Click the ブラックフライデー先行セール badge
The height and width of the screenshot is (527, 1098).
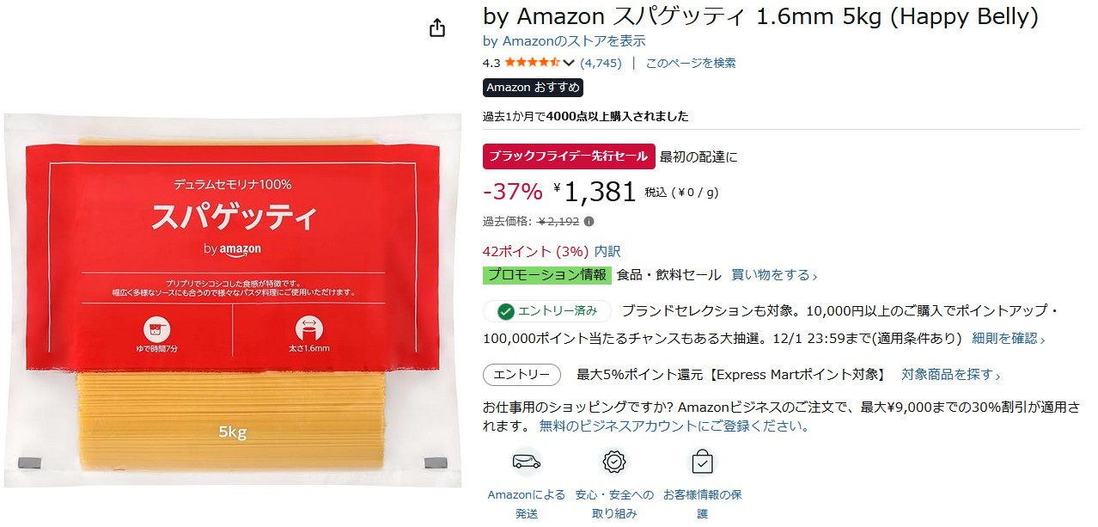pyautogui.click(x=570, y=156)
